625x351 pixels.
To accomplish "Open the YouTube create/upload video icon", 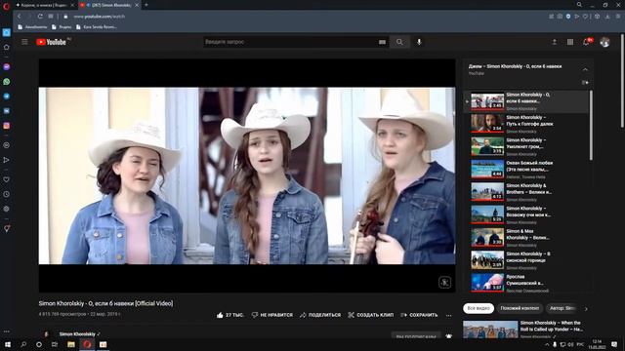I will coord(554,42).
